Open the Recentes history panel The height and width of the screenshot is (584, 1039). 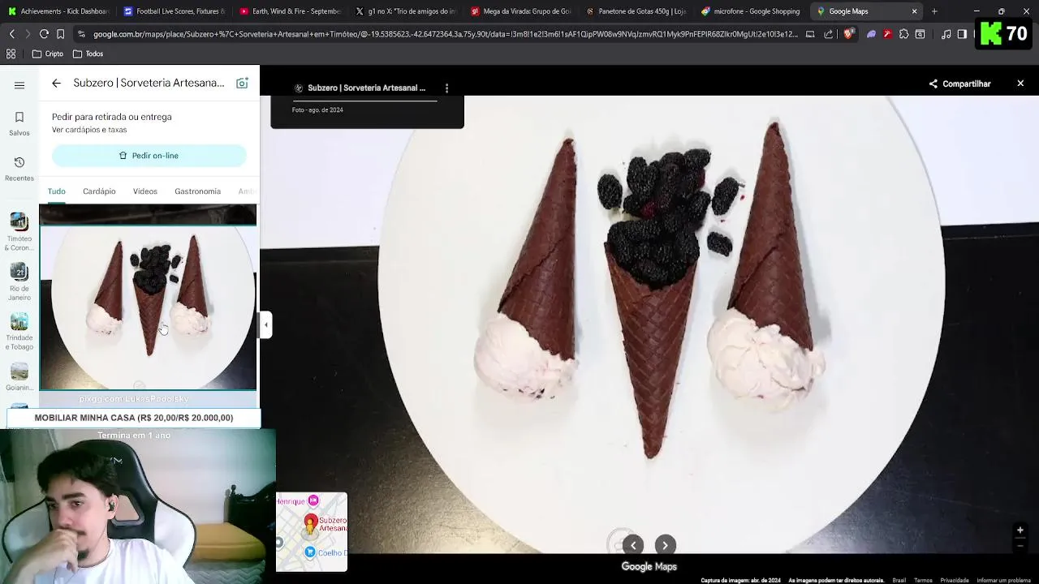click(x=19, y=169)
